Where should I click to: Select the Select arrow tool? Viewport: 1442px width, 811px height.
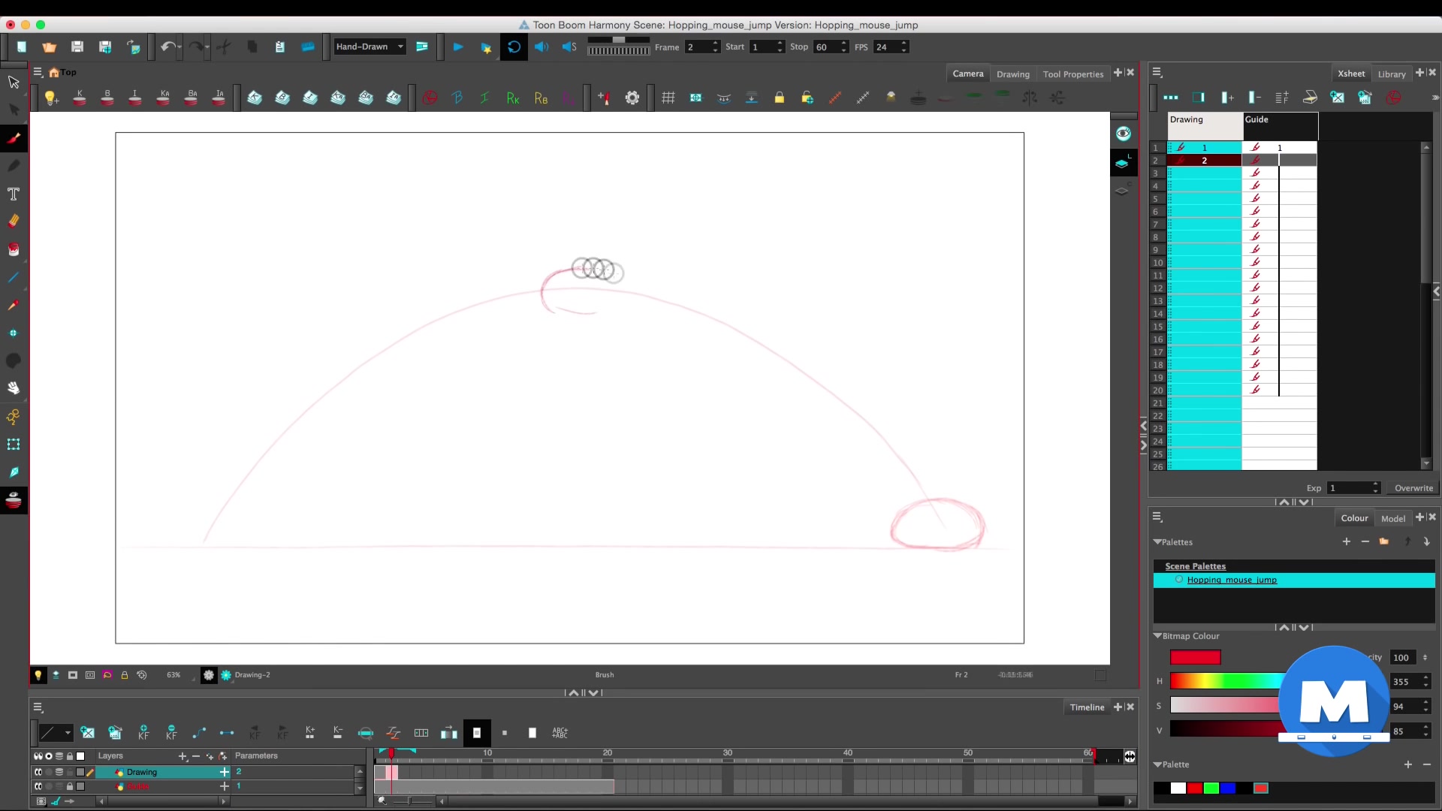point(14,82)
